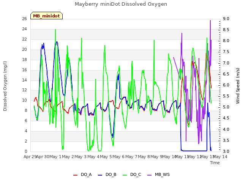Click the 20 left axis value
The width and height of the screenshot is (243, 182).
(24, 49)
